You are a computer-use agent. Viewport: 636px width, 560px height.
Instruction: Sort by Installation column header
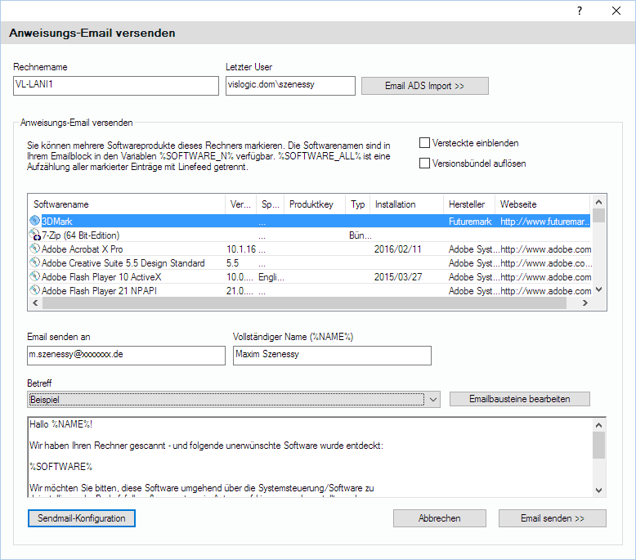click(406, 204)
